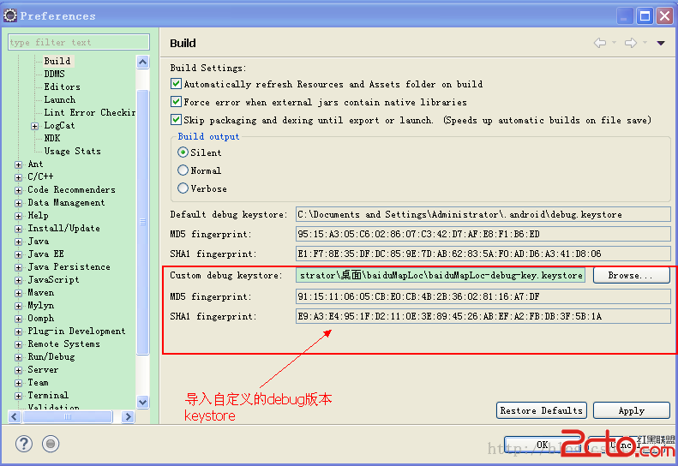The height and width of the screenshot is (466, 678).
Task: Open Plug-in Development preferences
Action: [x=76, y=332]
